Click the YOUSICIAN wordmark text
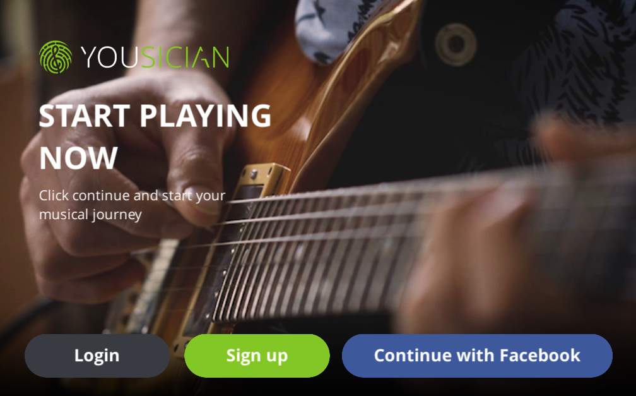The image size is (636, 396). pyautogui.click(x=155, y=57)
